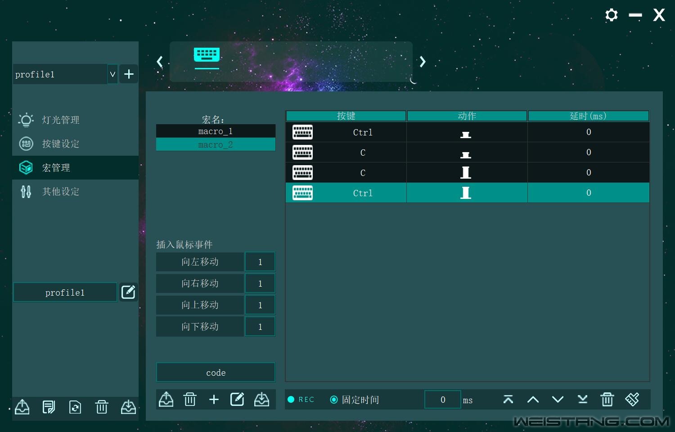Show previous device with left chevron
675x432 pixels.
coord(159,62)
